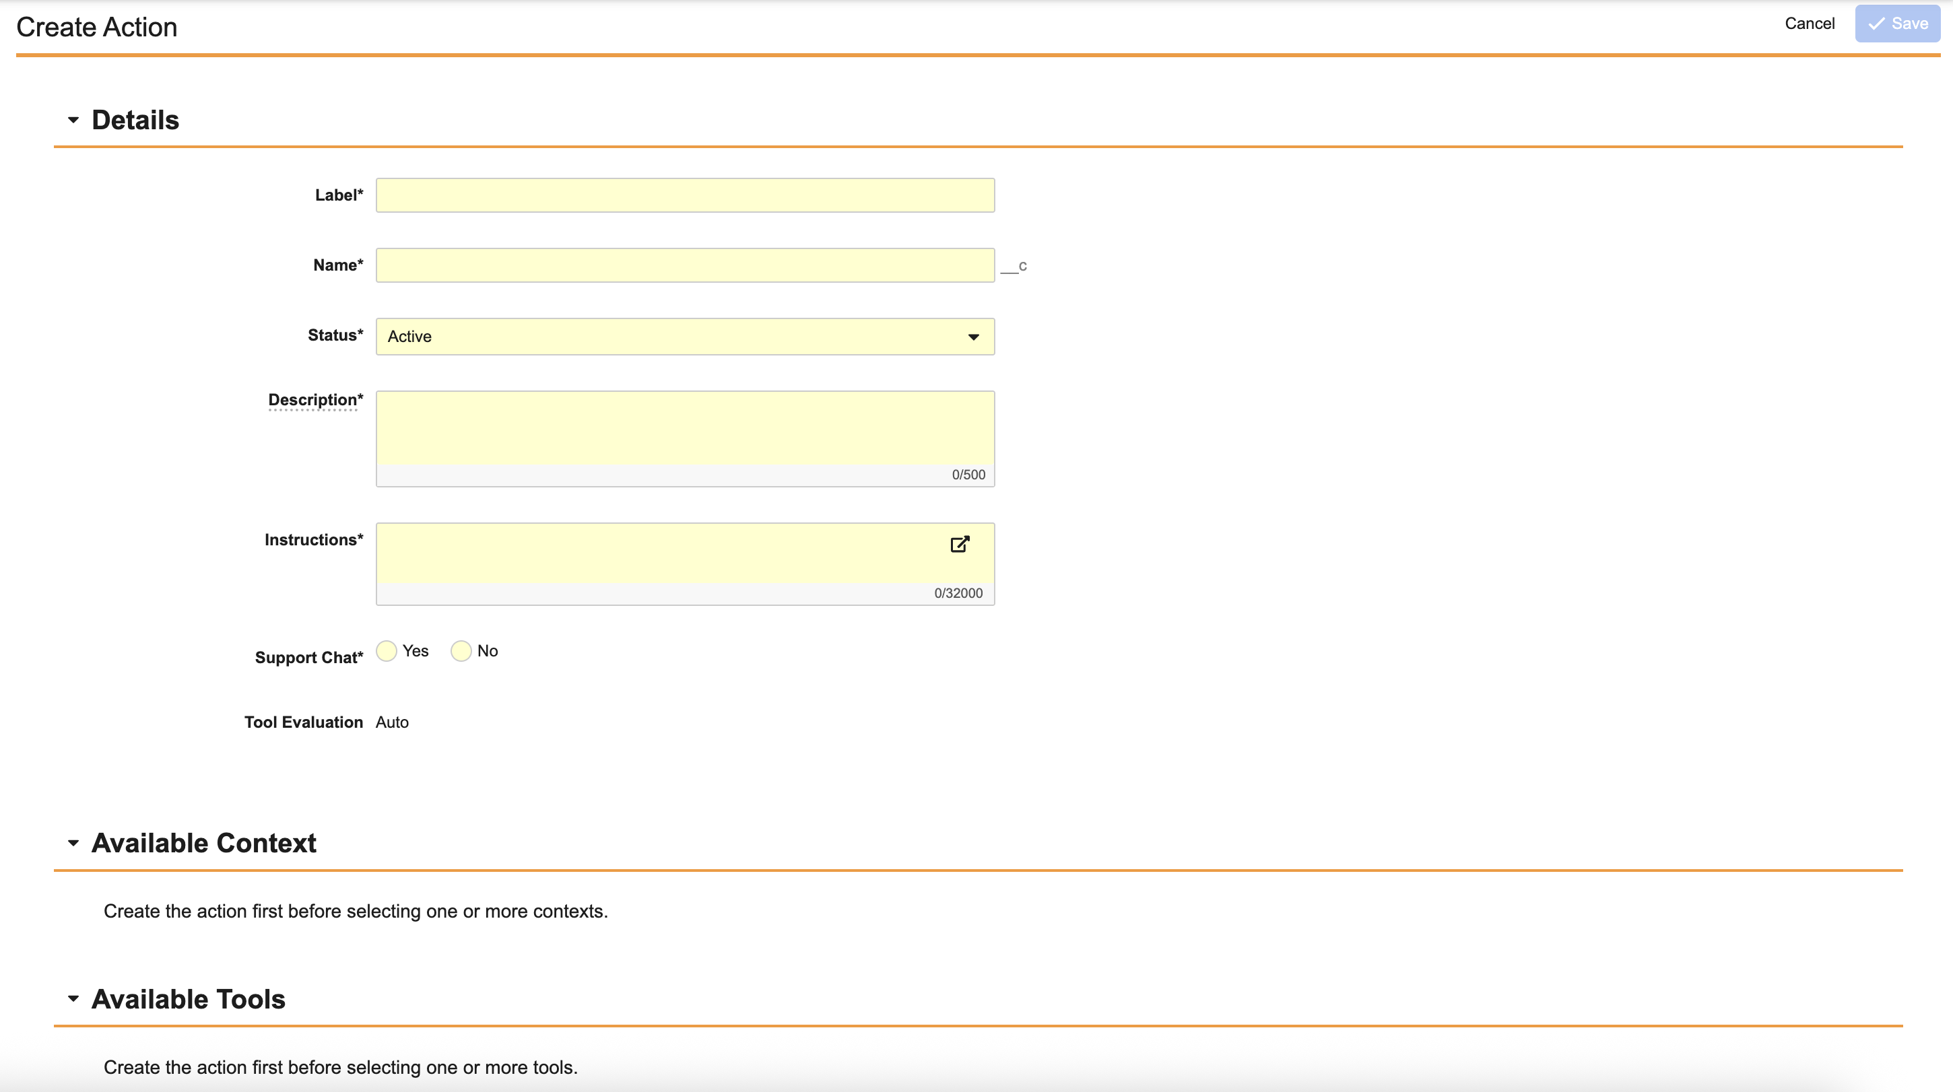This screenshot has height=1092, width=1953.
Task: Click the Available Context heading
Action: [203, 843]
